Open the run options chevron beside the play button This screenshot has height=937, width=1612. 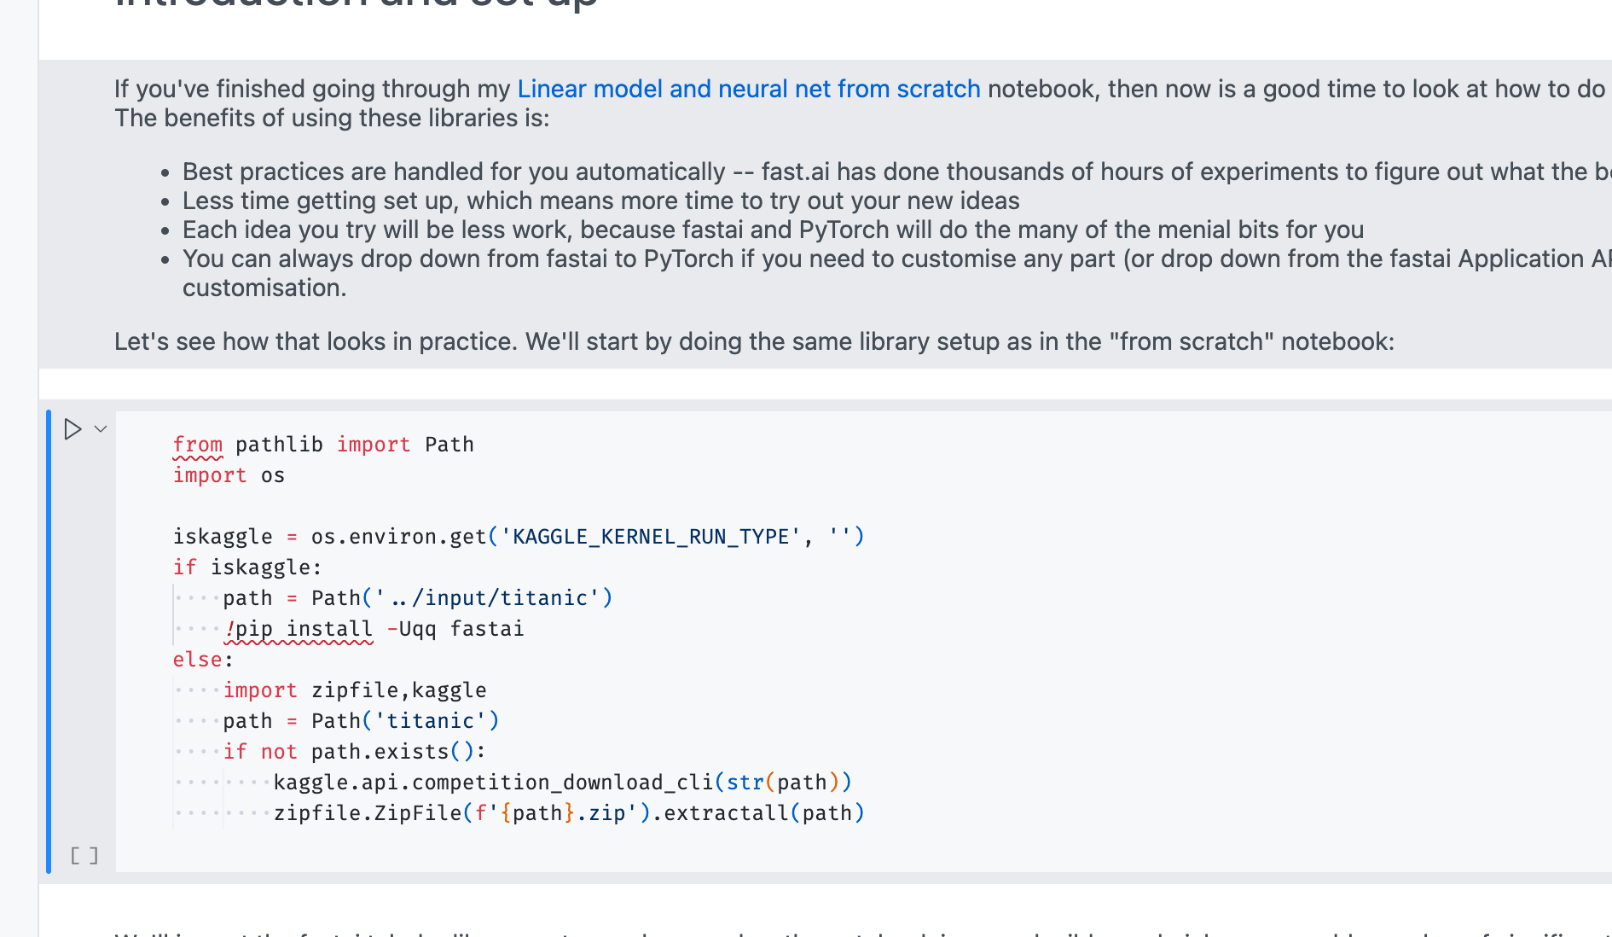pyautogui.click(x=101, y=429)
